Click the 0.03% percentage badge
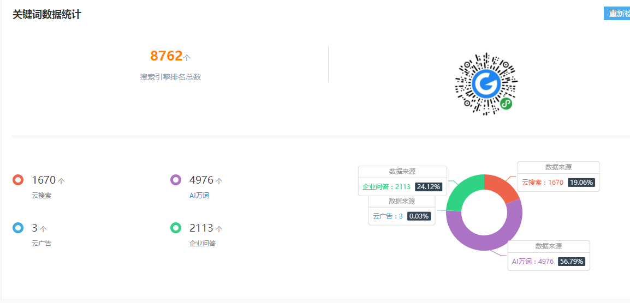This screenshot has width=630, height=303. tap(419, 216)
